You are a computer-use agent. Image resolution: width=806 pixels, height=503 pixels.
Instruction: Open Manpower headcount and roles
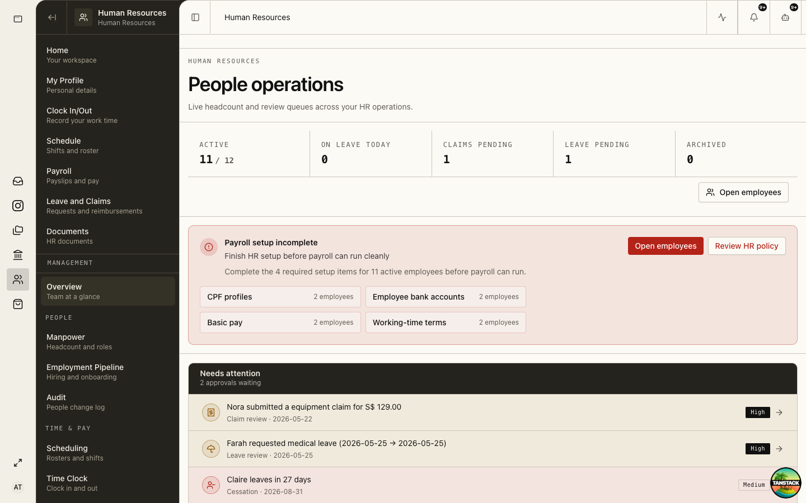[107, 341]
